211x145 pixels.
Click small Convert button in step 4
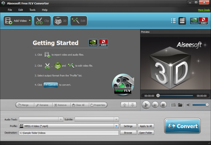[x=51, y=85]
